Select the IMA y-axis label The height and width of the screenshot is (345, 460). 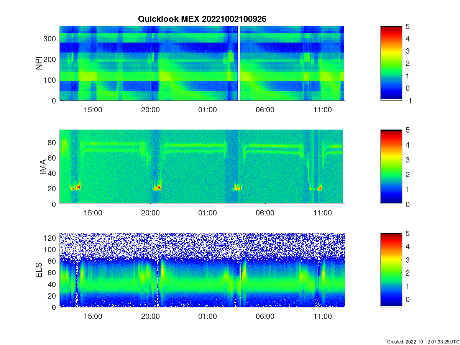tap(43, 167)
